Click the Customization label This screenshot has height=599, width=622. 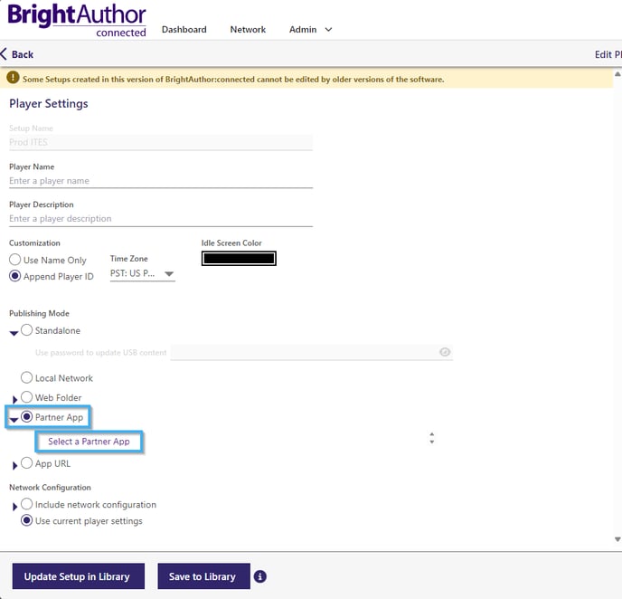[x=34, y=242]
